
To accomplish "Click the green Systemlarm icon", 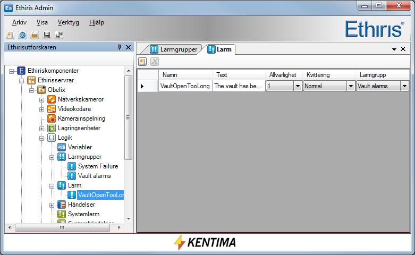I will pyautogui.click(x=62, y=214).
